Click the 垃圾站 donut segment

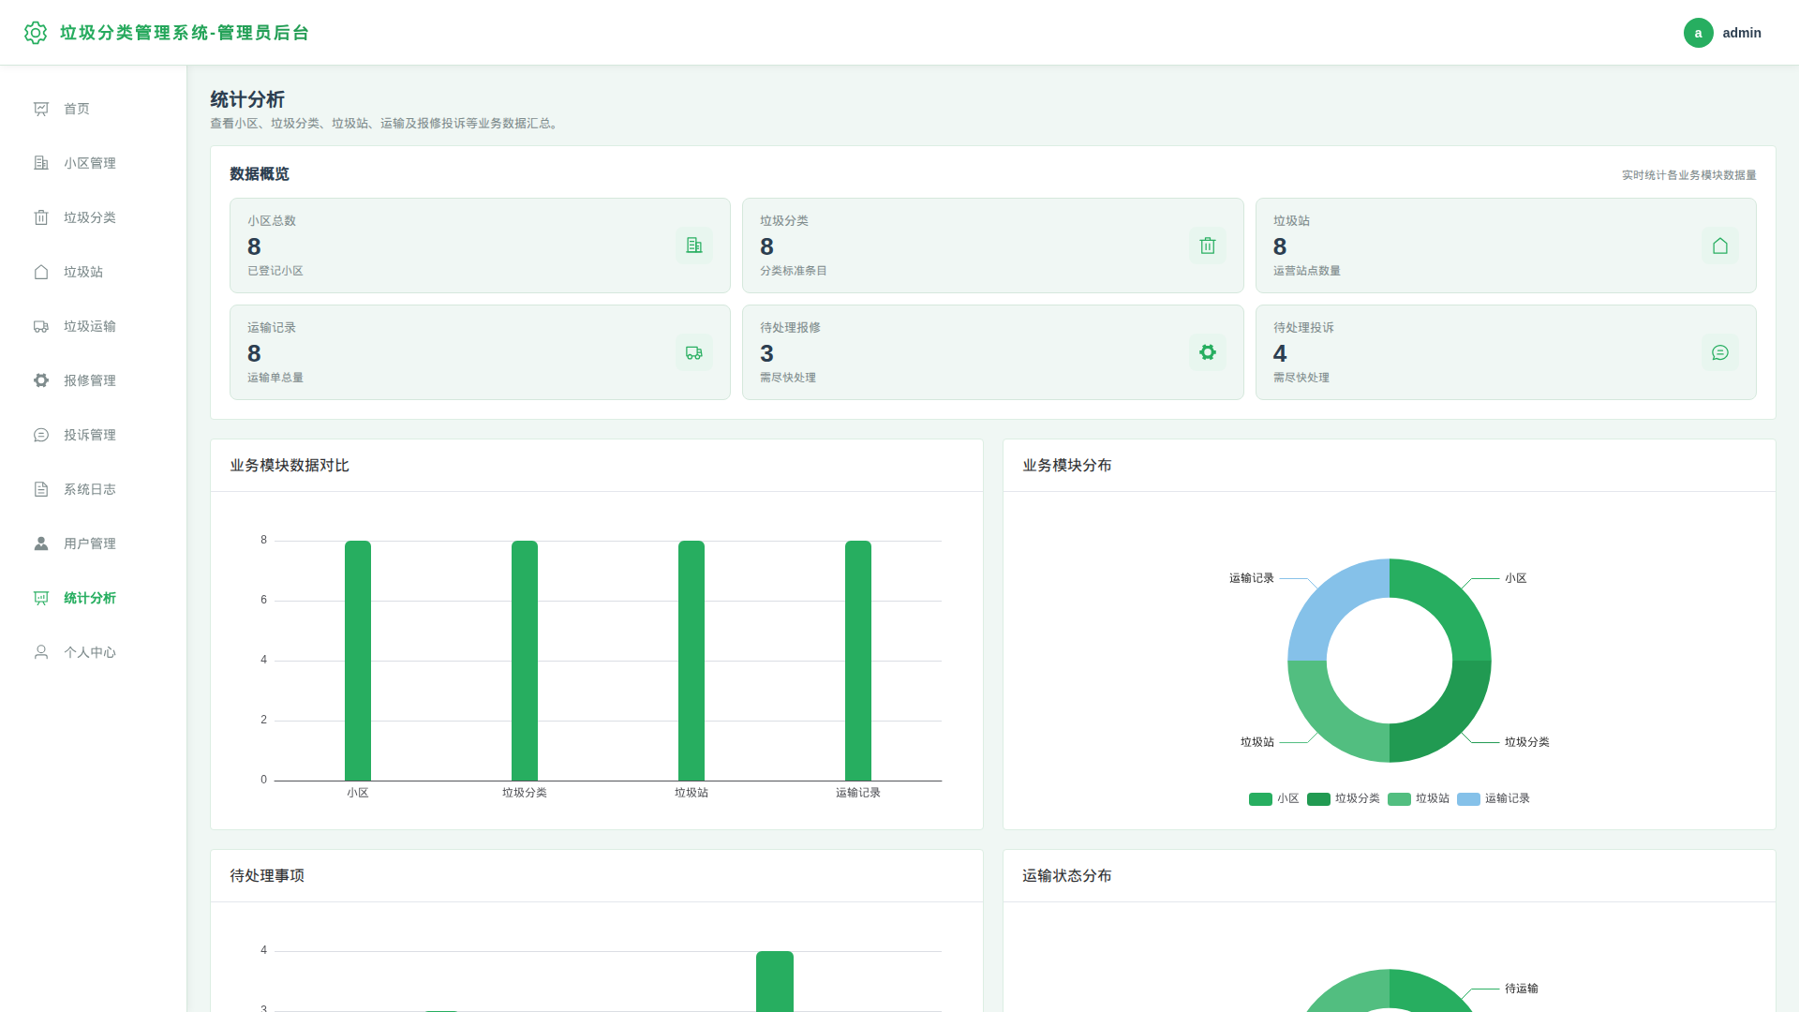[1332, 718]
